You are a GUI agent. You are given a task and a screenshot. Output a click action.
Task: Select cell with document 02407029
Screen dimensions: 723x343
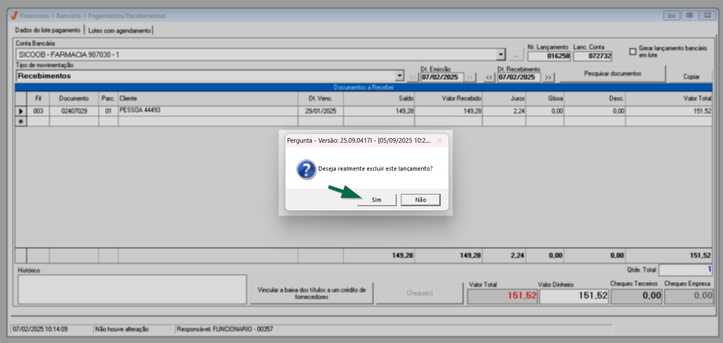74,111
